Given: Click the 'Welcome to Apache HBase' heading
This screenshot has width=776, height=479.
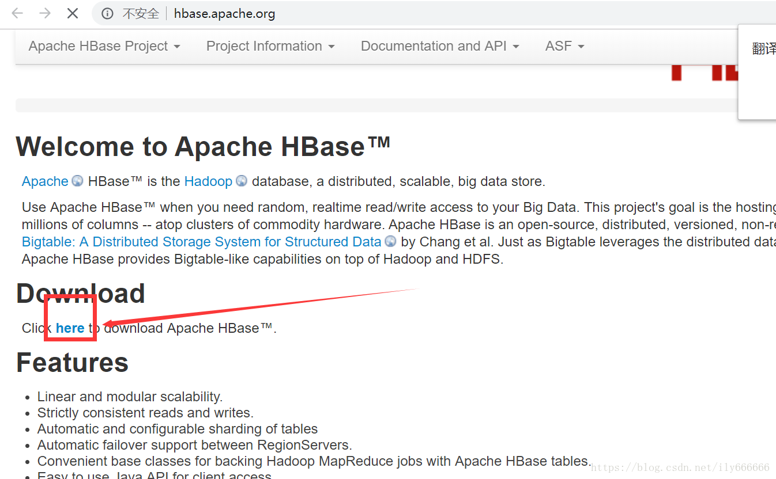Looking at the screenshot, I should coord(203,146).
